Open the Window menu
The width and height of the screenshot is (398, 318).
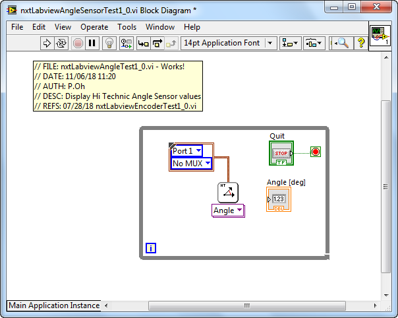coord(160,27)
